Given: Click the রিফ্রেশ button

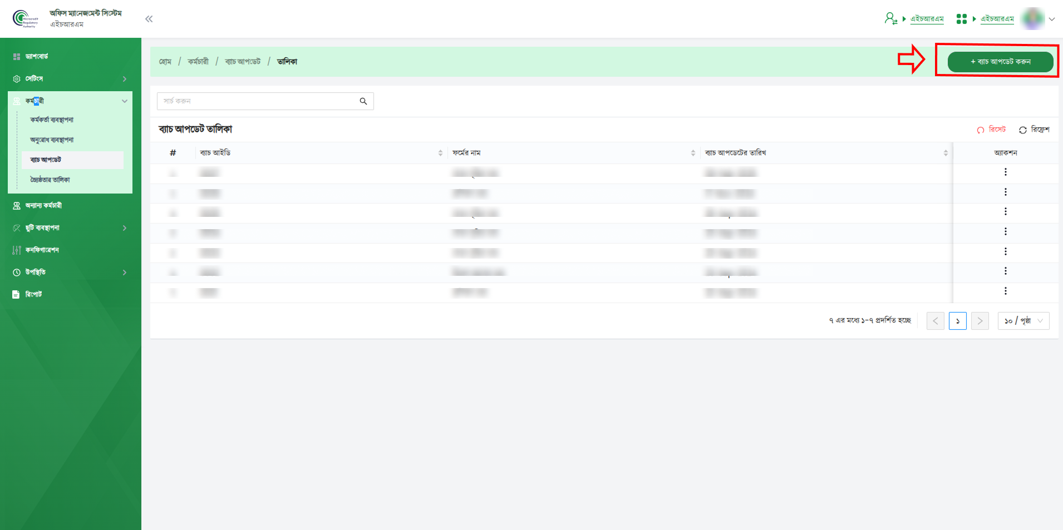Looking at the screenshot, I should (x=1034, y=130).
